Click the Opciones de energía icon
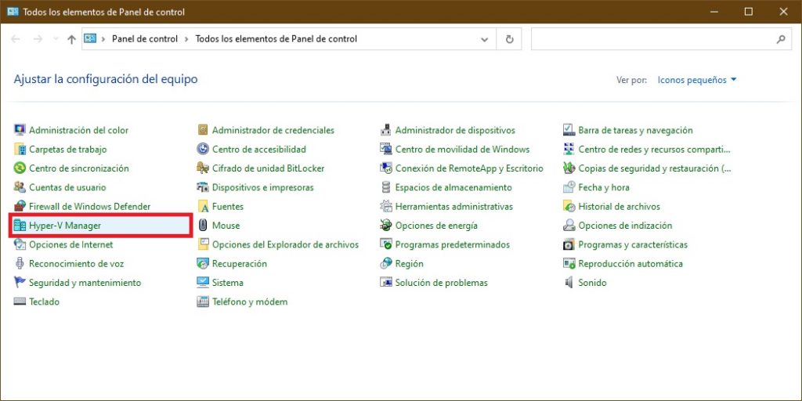Image resolution: width=802 pixels, height=401 pixels. 386,226
